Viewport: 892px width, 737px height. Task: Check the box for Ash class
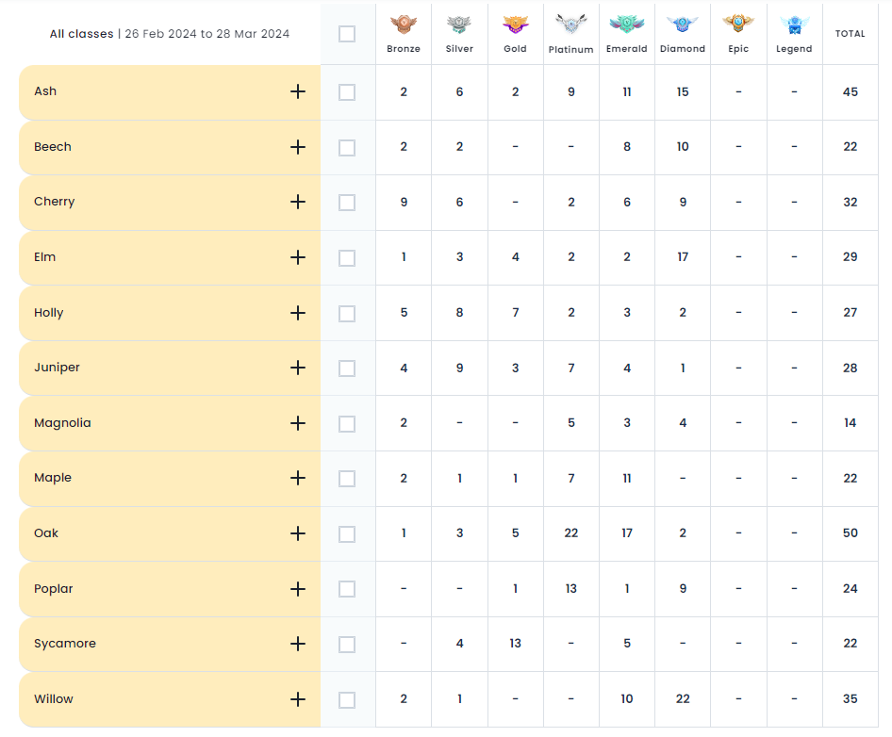tap(347, 92)
